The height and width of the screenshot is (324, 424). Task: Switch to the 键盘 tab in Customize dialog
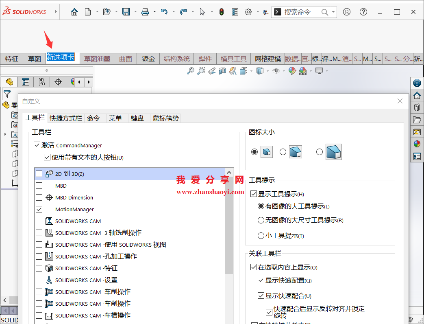[138, 118]
